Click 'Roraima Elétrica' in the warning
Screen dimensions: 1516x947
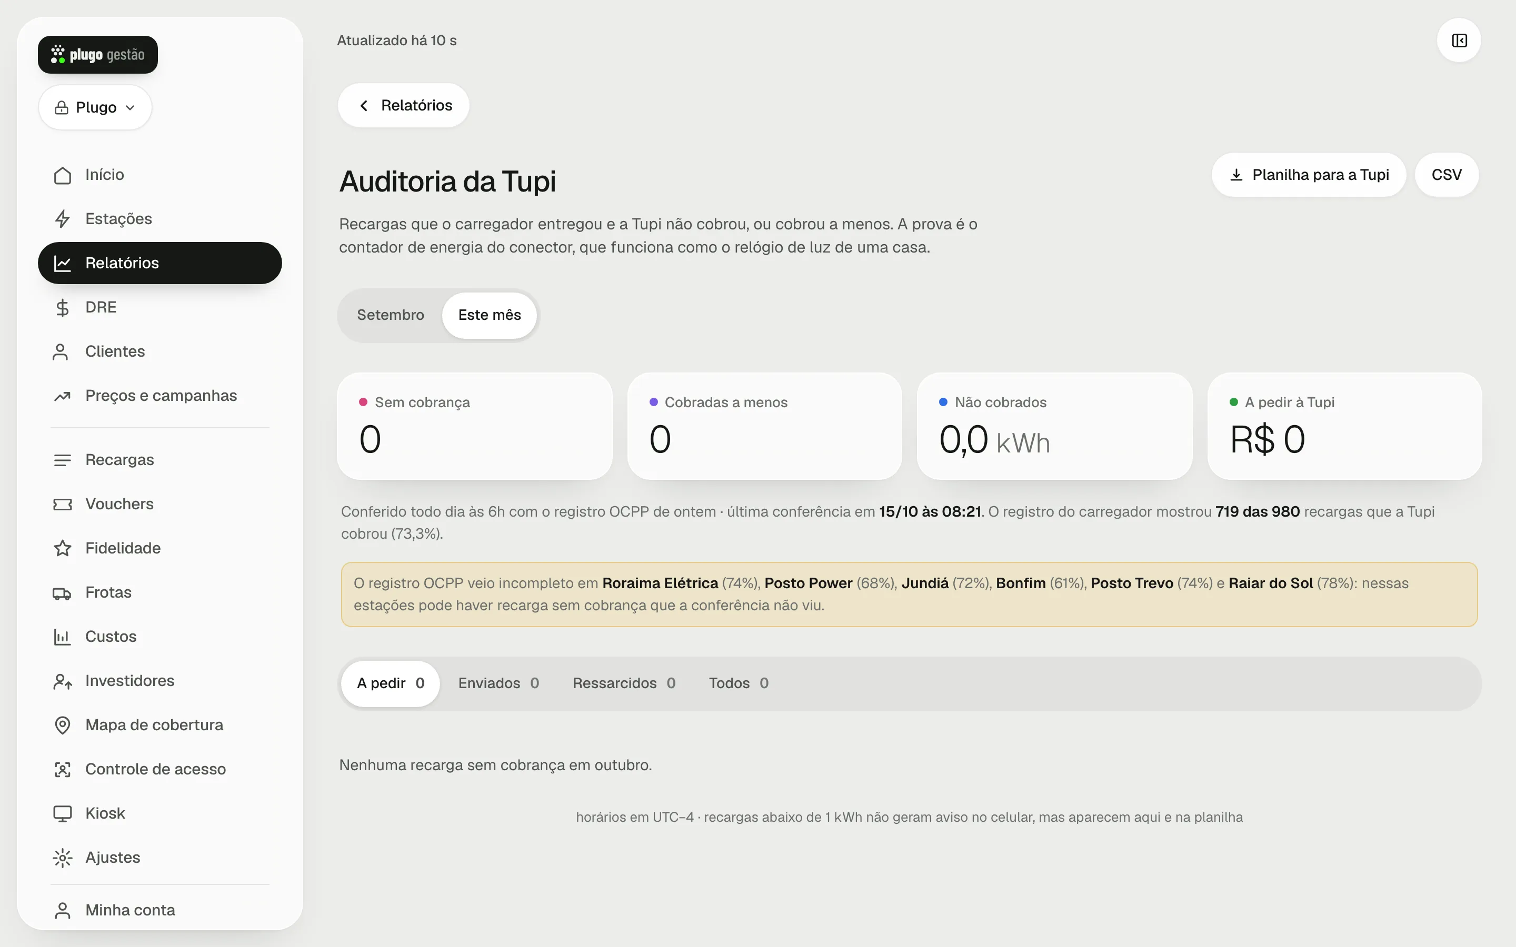click(660, 583)
